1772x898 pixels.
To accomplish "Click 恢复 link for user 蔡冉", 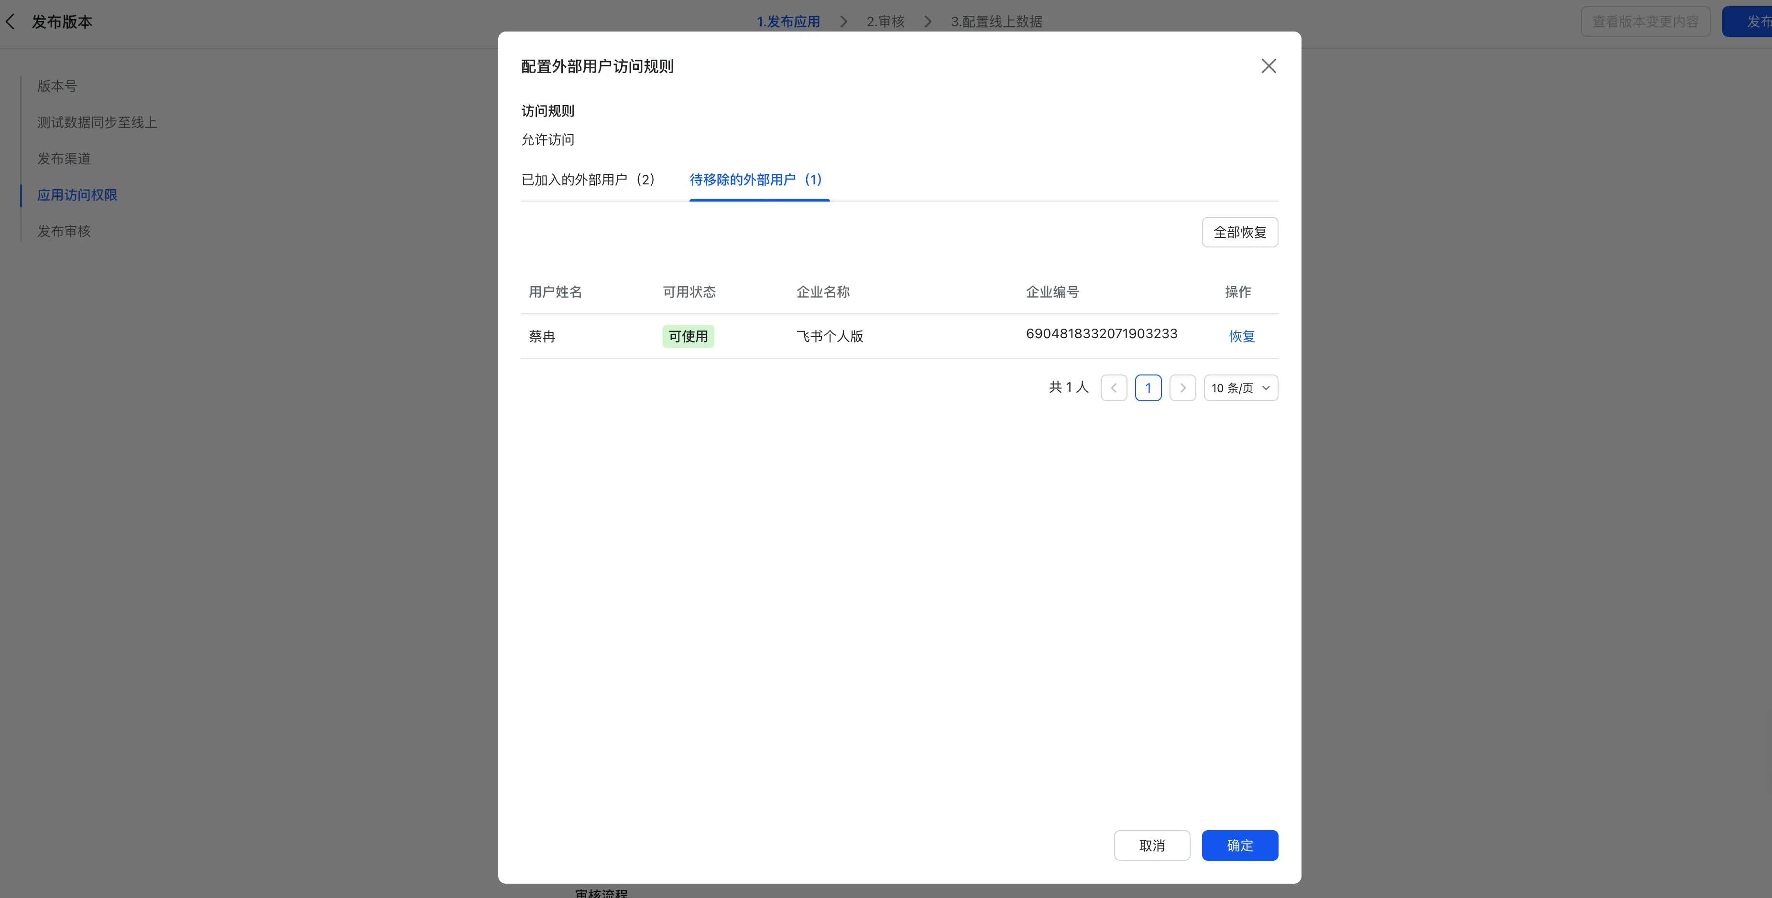I will point(1242,336).
